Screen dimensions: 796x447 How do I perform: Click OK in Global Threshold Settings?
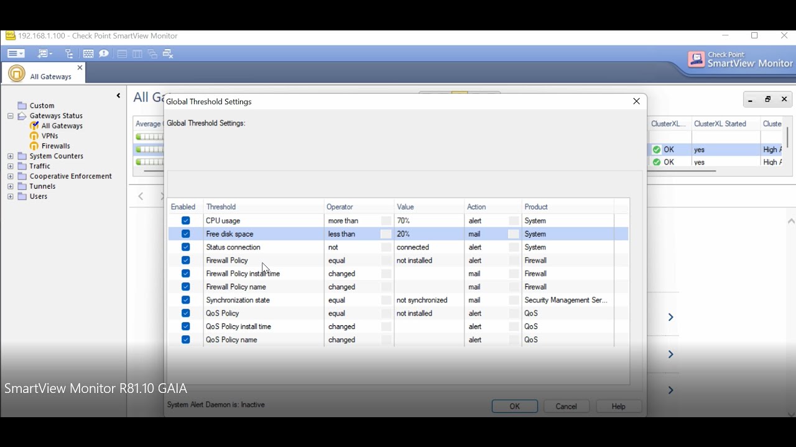click(515, 407)
